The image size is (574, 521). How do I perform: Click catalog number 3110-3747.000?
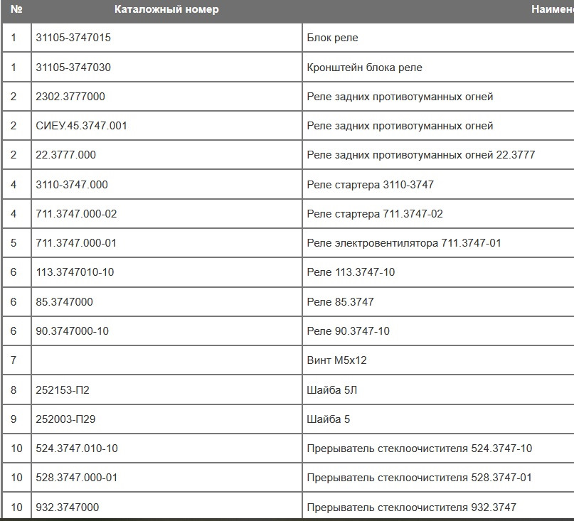(72, 185)
